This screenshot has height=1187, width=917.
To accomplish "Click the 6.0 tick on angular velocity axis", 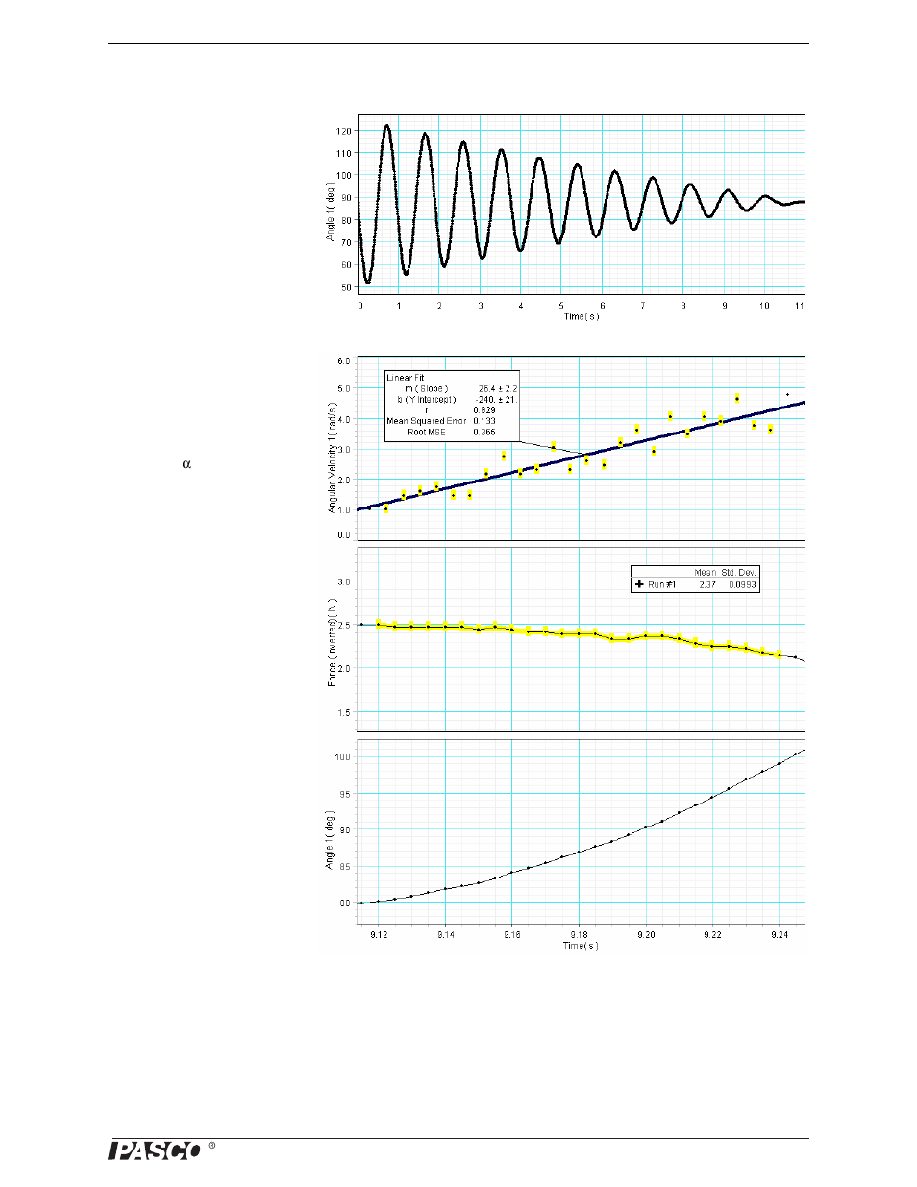I will point(344,361).
